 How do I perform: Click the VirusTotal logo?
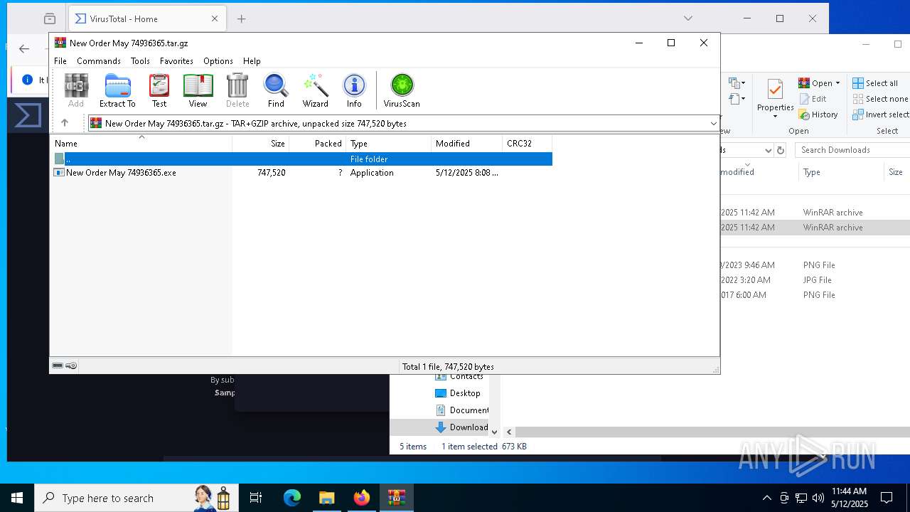tap(28, 115)
